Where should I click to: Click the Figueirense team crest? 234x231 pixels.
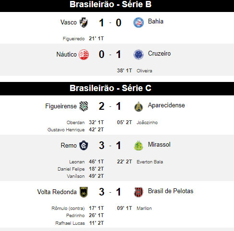pyautogui.click(x=84, y=106)
